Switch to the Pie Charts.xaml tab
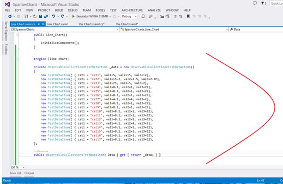Viewport: 283px width, 184px height. pyautogui.click(x=127, y=24)
